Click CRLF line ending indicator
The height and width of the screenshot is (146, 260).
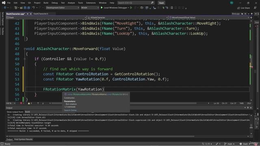pos(249,103)
